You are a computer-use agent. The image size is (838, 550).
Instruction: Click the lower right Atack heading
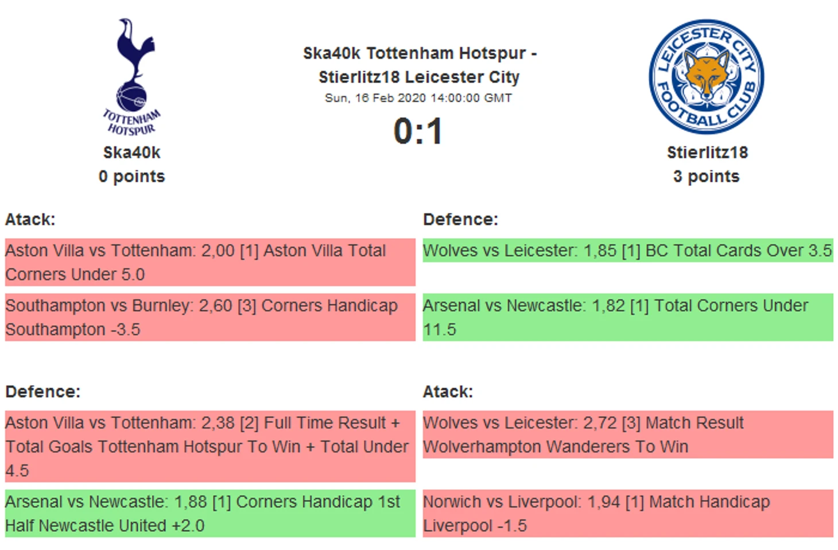click(448, 392)
